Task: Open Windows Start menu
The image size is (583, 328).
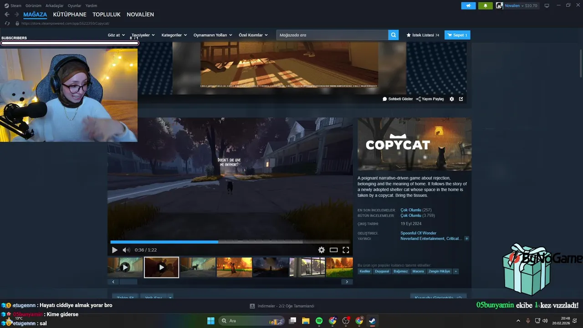Action: 211,321
